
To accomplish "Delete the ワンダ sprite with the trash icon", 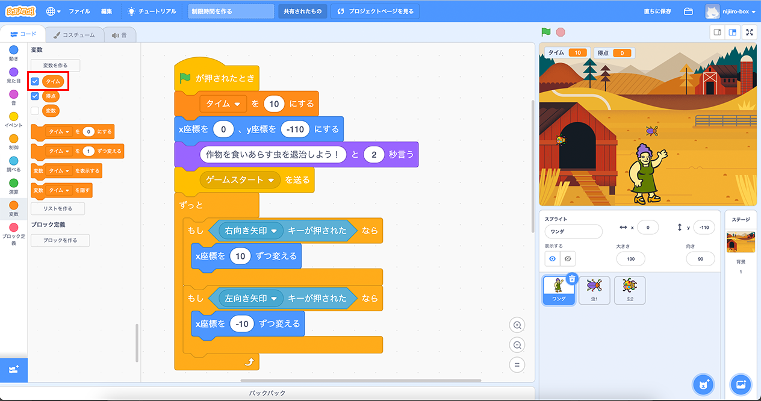I will [572, 279].
